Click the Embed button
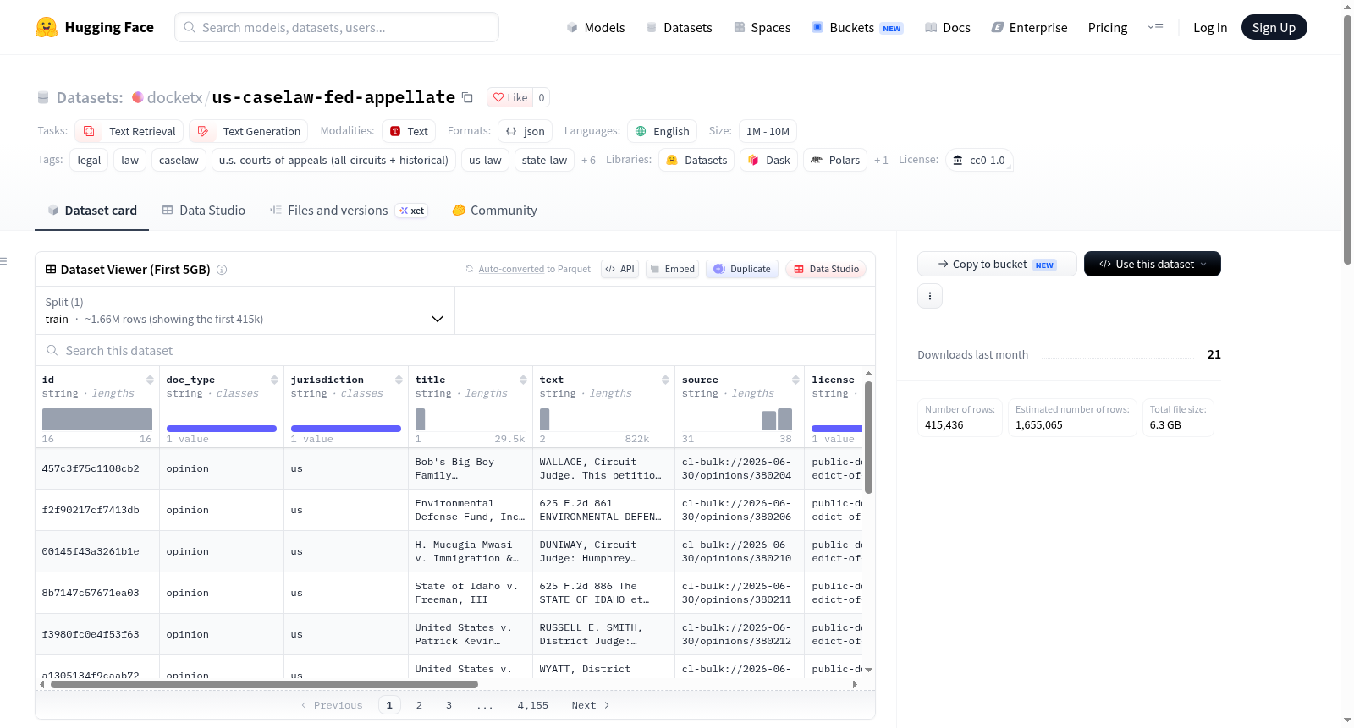Image resolution: width=1354 pixels, height=728 pixels. point(673,269)
